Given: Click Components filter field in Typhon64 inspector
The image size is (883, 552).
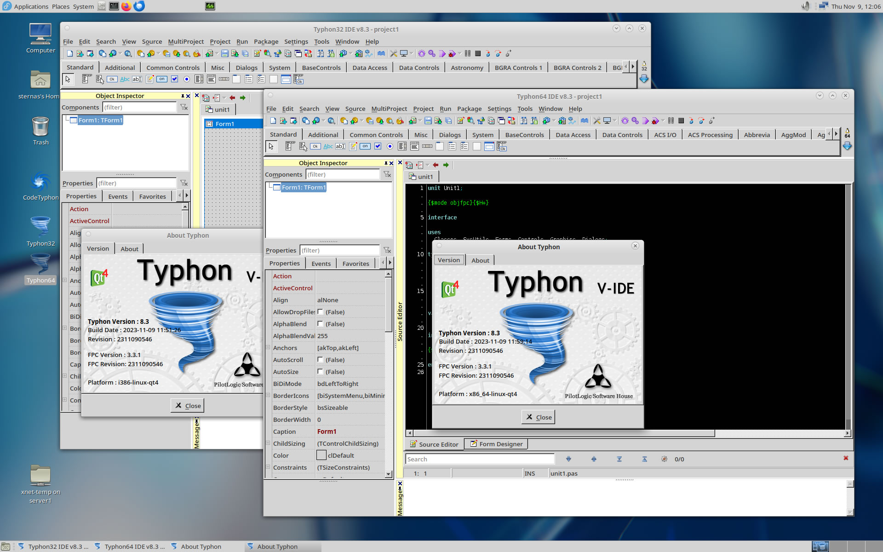Looking at the screenshot, I should pyautogui.click(x=343, y=174).
